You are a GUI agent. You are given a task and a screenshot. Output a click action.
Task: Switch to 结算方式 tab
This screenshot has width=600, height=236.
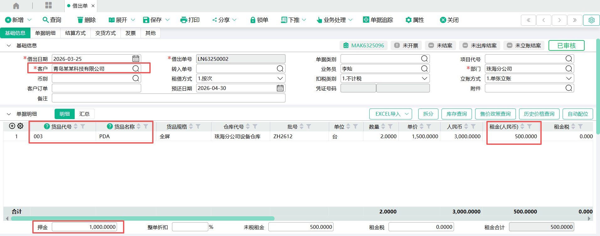pos(75,33)
